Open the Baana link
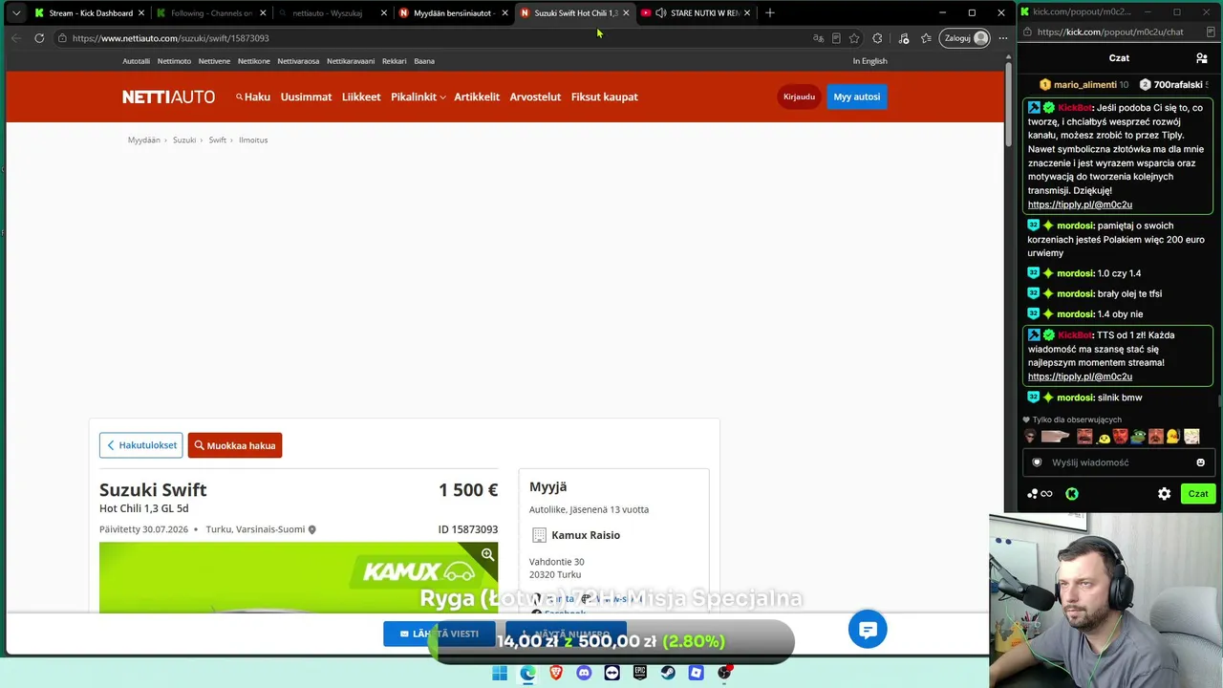1223x688 pixels. coord(424,61)
